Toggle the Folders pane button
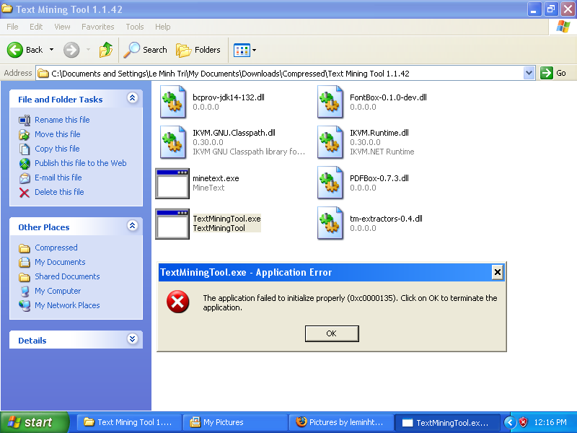 pos(198,50)
